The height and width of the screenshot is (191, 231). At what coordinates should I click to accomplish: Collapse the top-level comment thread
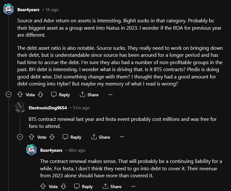tap(9, 95)
